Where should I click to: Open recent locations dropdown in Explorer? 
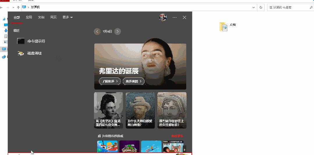[13, 8]
